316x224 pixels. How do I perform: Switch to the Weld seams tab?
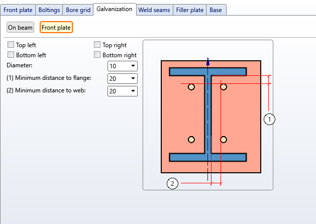(x=154, y=10)
